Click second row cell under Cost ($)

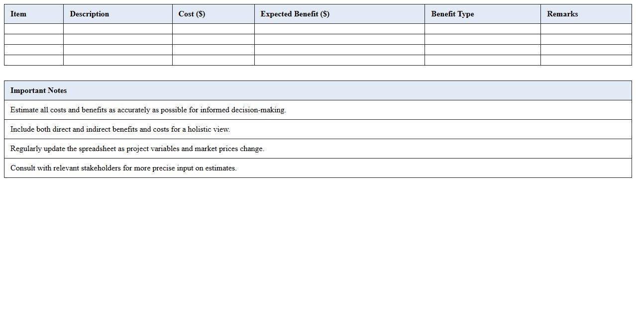point(213,39)
